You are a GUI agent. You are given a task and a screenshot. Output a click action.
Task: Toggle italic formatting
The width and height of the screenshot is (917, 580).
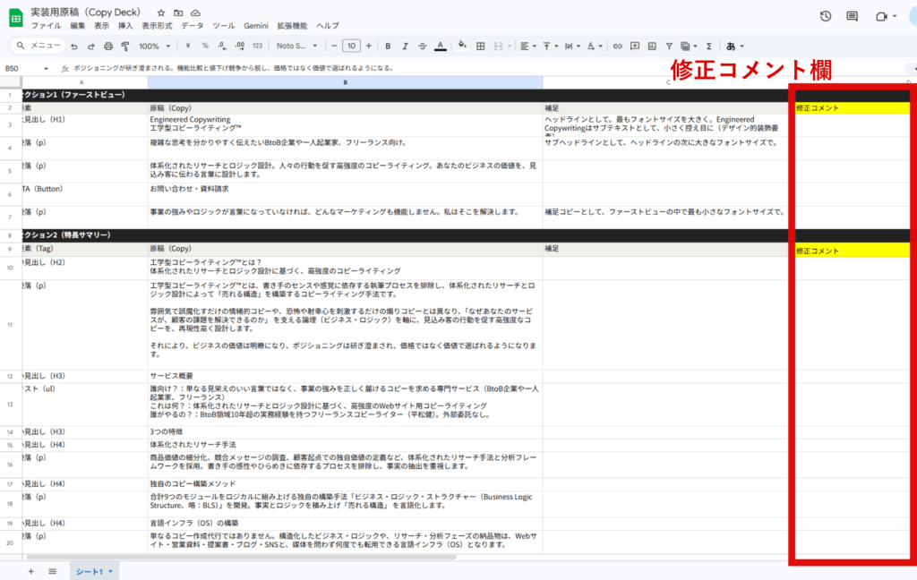(404, 46)
